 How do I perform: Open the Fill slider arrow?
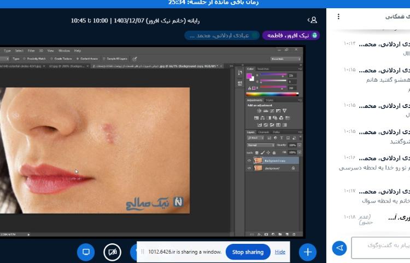(300, 152)
